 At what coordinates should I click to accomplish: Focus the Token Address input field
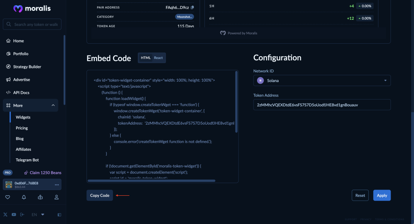(x=322, y=105)
